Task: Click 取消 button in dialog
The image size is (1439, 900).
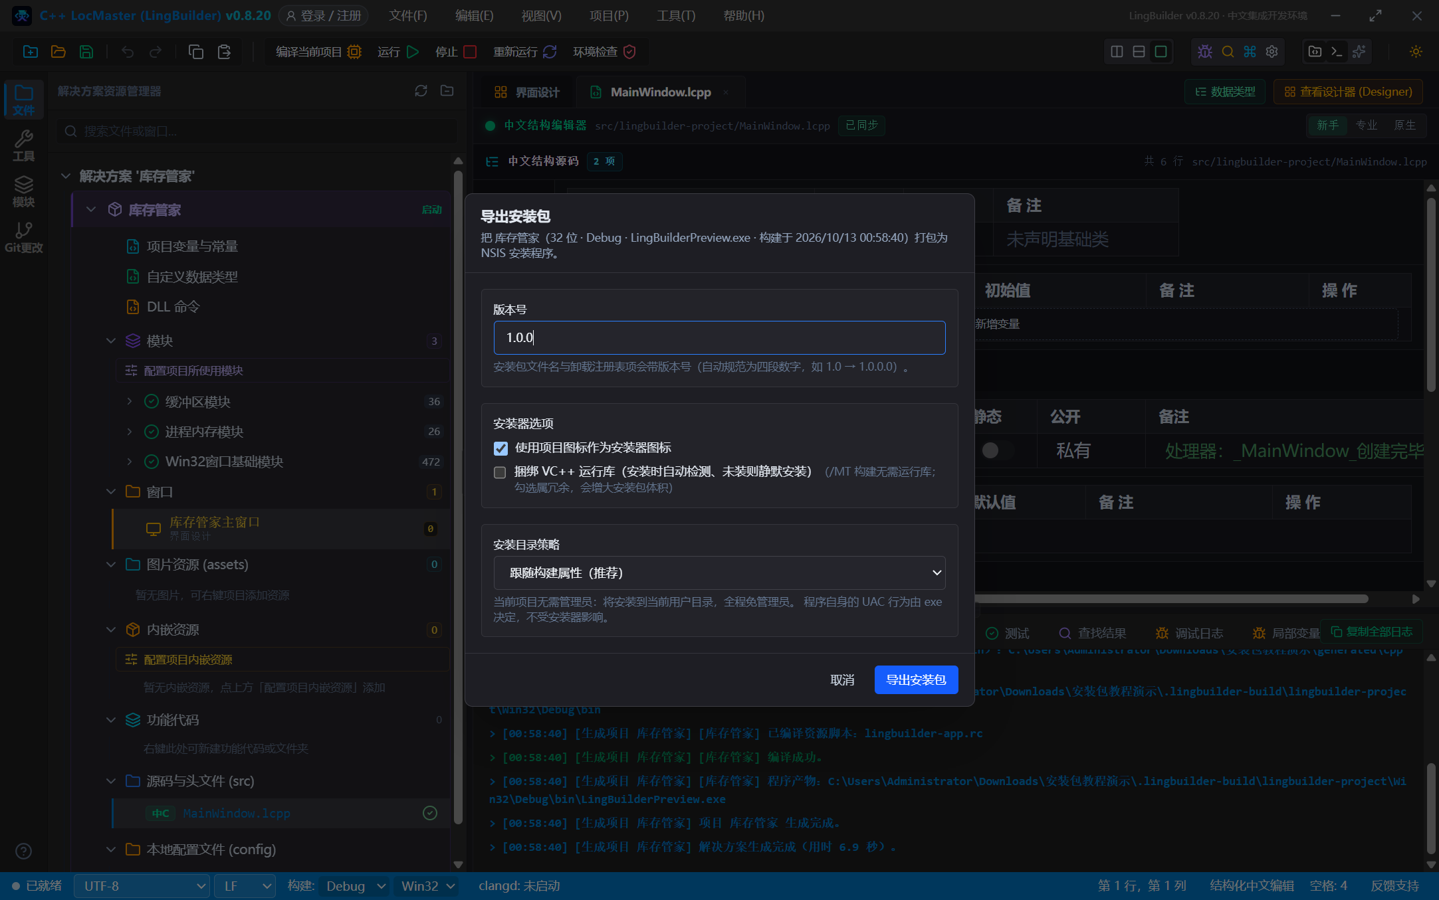Action: tap(842, 679)
